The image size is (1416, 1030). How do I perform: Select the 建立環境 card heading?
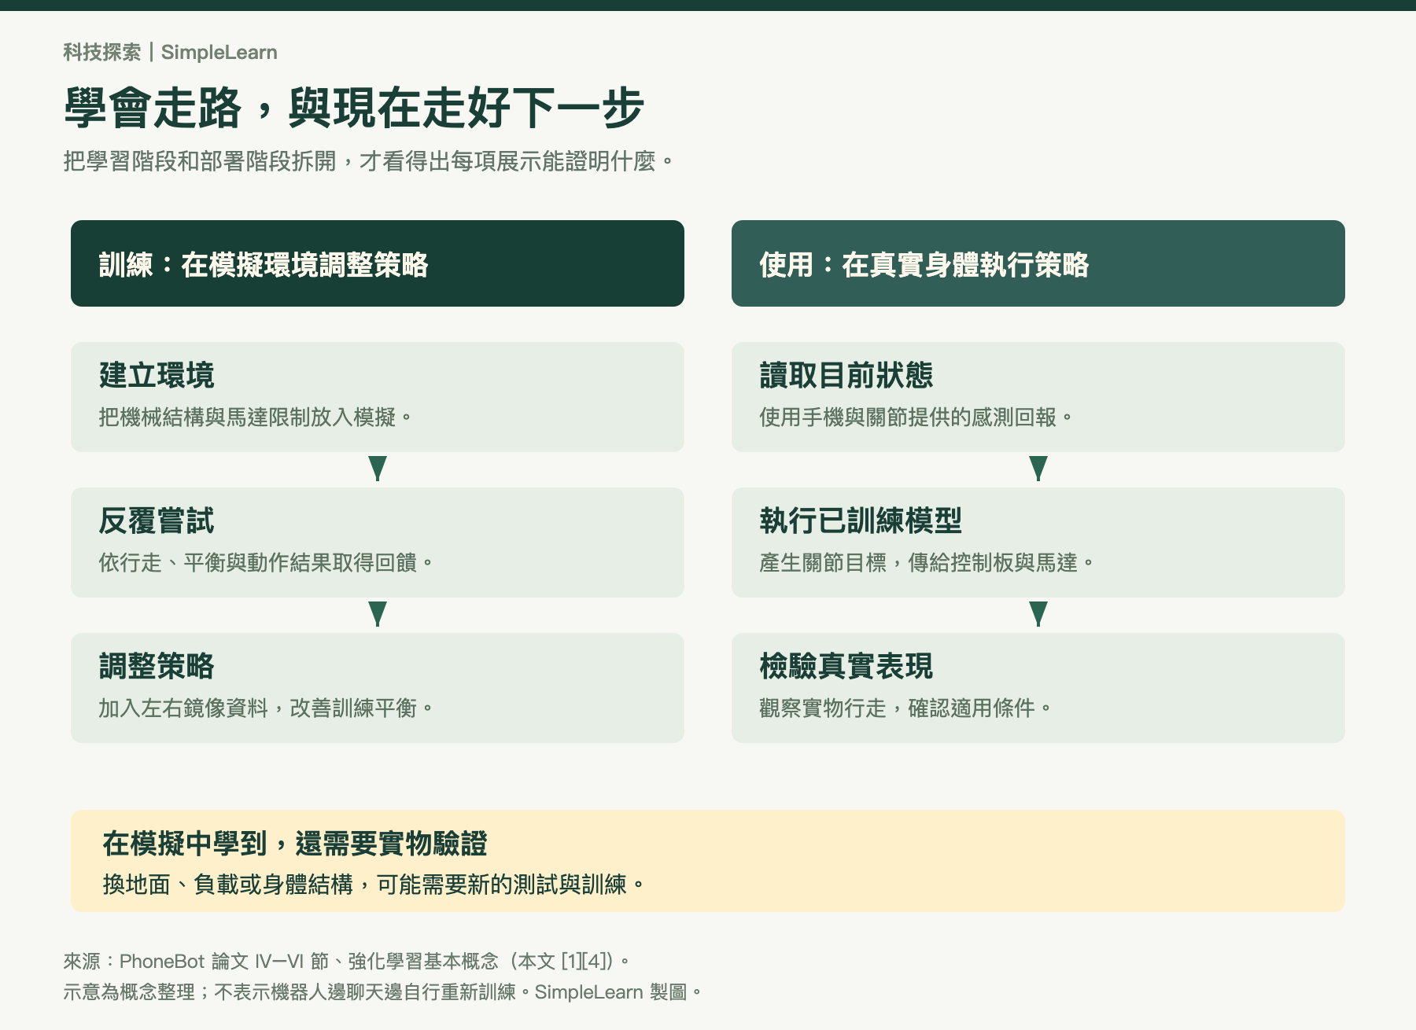[157, 375]
